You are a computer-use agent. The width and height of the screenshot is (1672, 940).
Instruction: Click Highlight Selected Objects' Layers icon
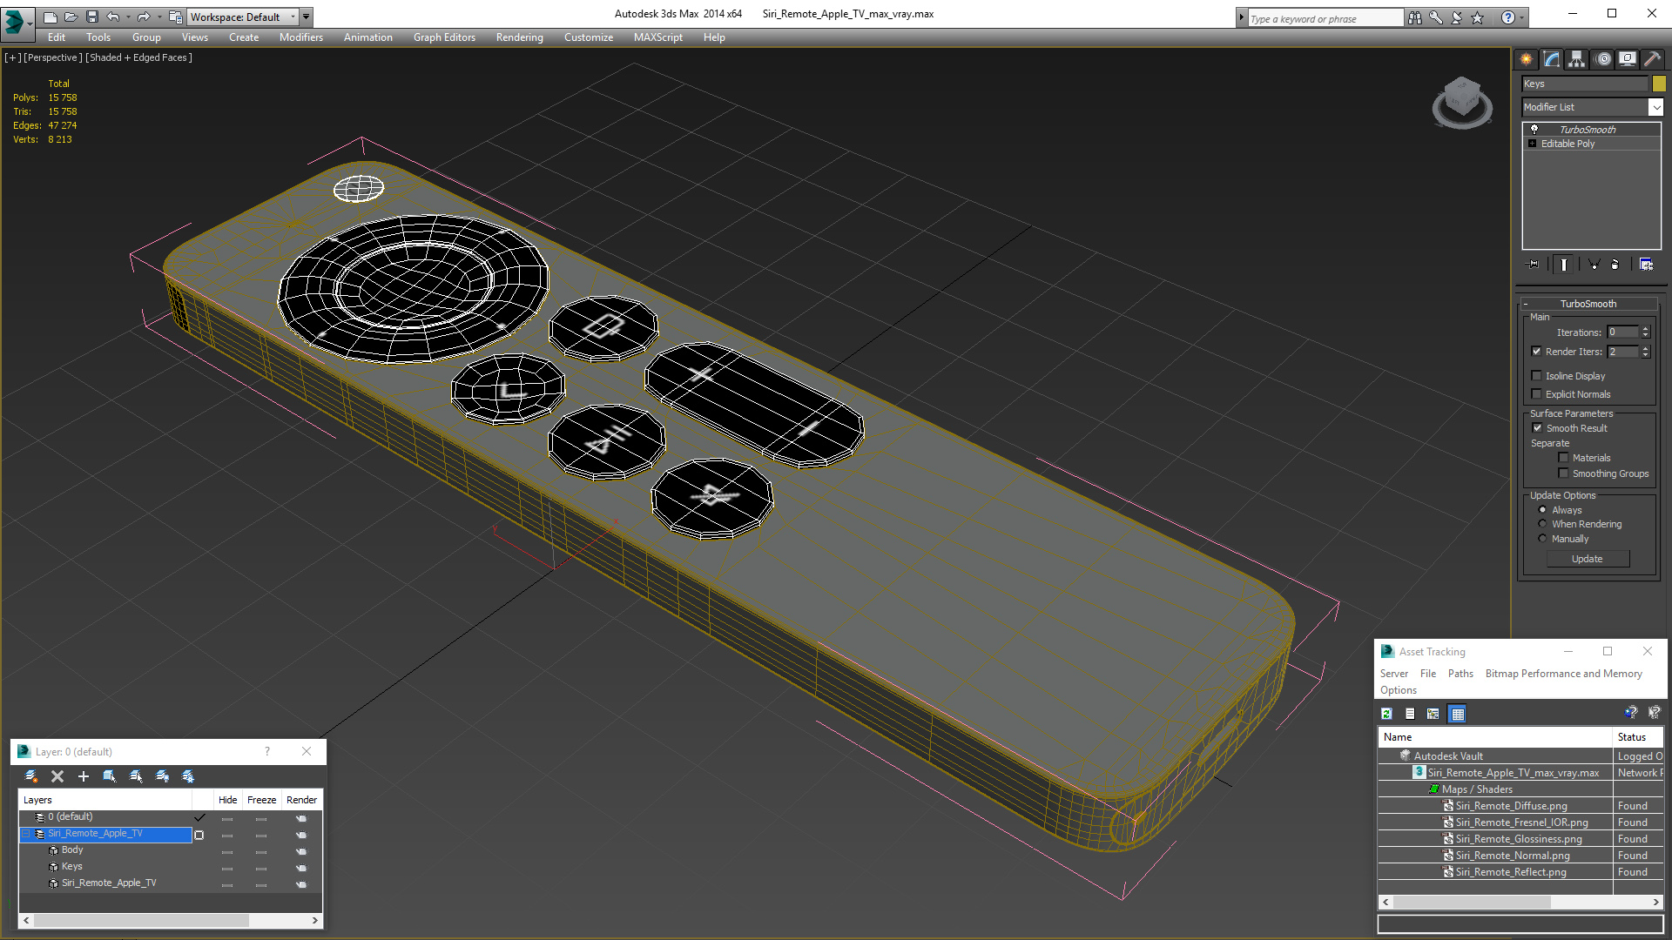tap(136, 776)
